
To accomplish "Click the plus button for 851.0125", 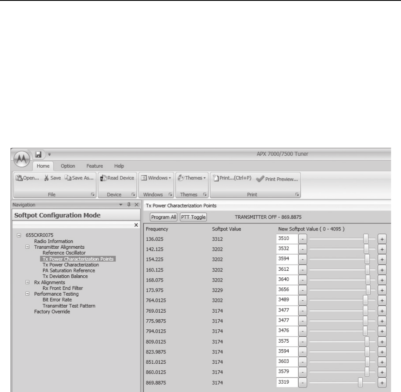I will pos(382,362).
